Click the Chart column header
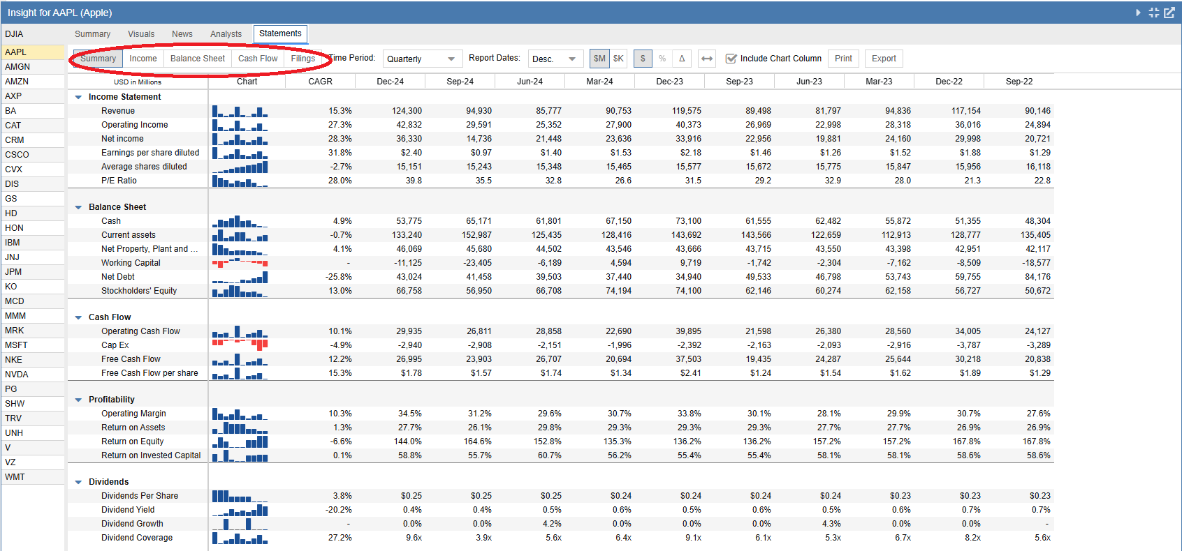The height and width of the screenshot is (551, 1182). [247, 82]
